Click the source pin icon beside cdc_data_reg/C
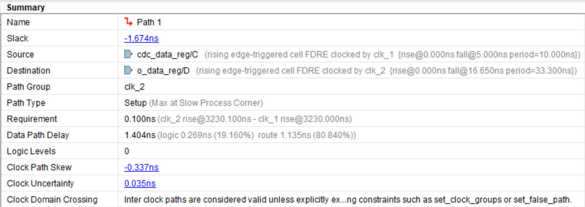 tap(128, 55)
